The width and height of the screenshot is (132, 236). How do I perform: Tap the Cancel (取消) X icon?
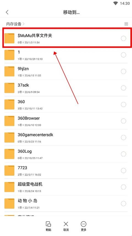[x=66, y=224]
